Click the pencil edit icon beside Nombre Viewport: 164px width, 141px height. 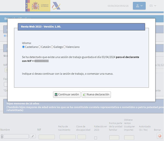click(x=33, y=136)
